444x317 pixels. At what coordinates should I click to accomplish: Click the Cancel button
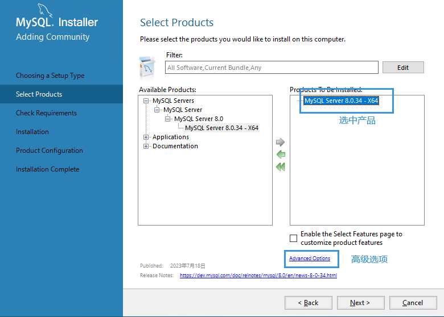[413, 303]
